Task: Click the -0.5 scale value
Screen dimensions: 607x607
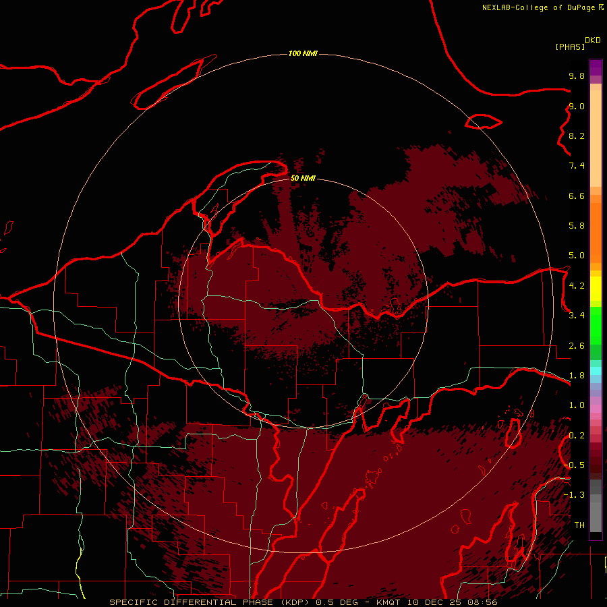Action: point(574,465)
